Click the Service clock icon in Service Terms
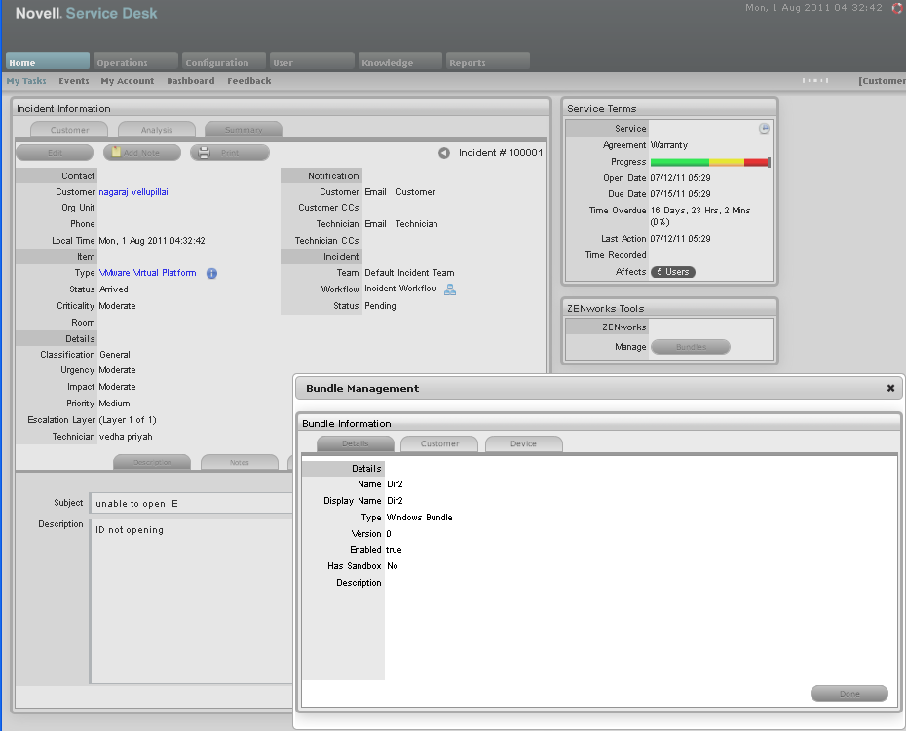The width and height of the screenshot is (906, 731). click(765, 129)
